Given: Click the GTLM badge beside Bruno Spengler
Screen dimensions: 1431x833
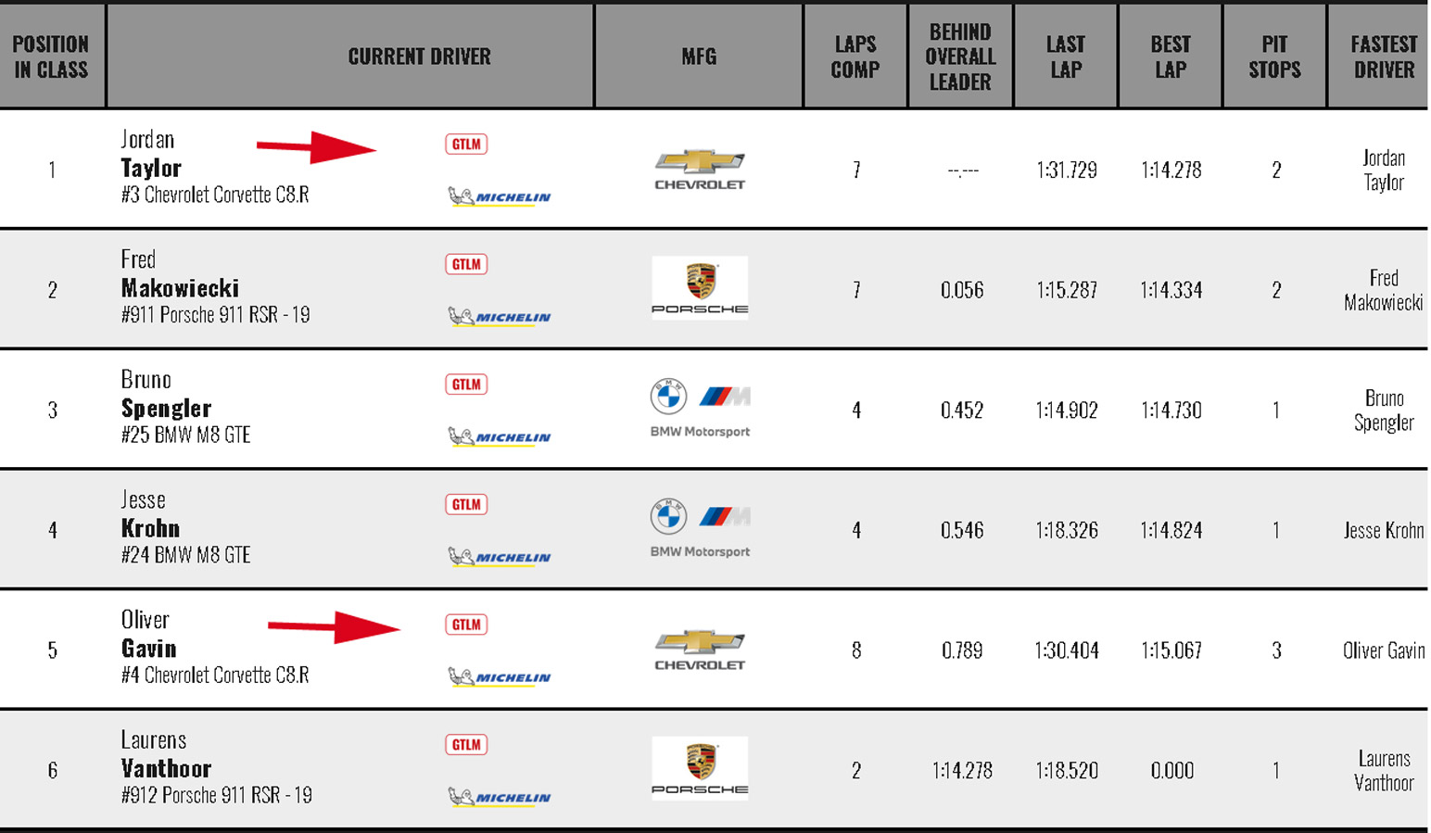Looking at the screenshot, I should click(x=466, y=385).
